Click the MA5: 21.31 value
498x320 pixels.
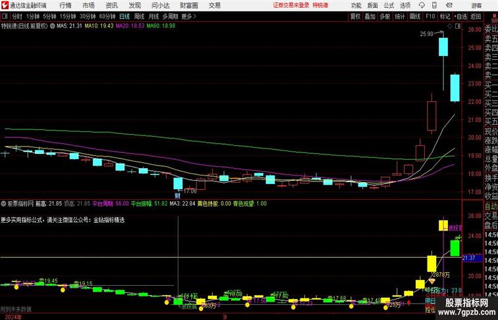(69, 26)
